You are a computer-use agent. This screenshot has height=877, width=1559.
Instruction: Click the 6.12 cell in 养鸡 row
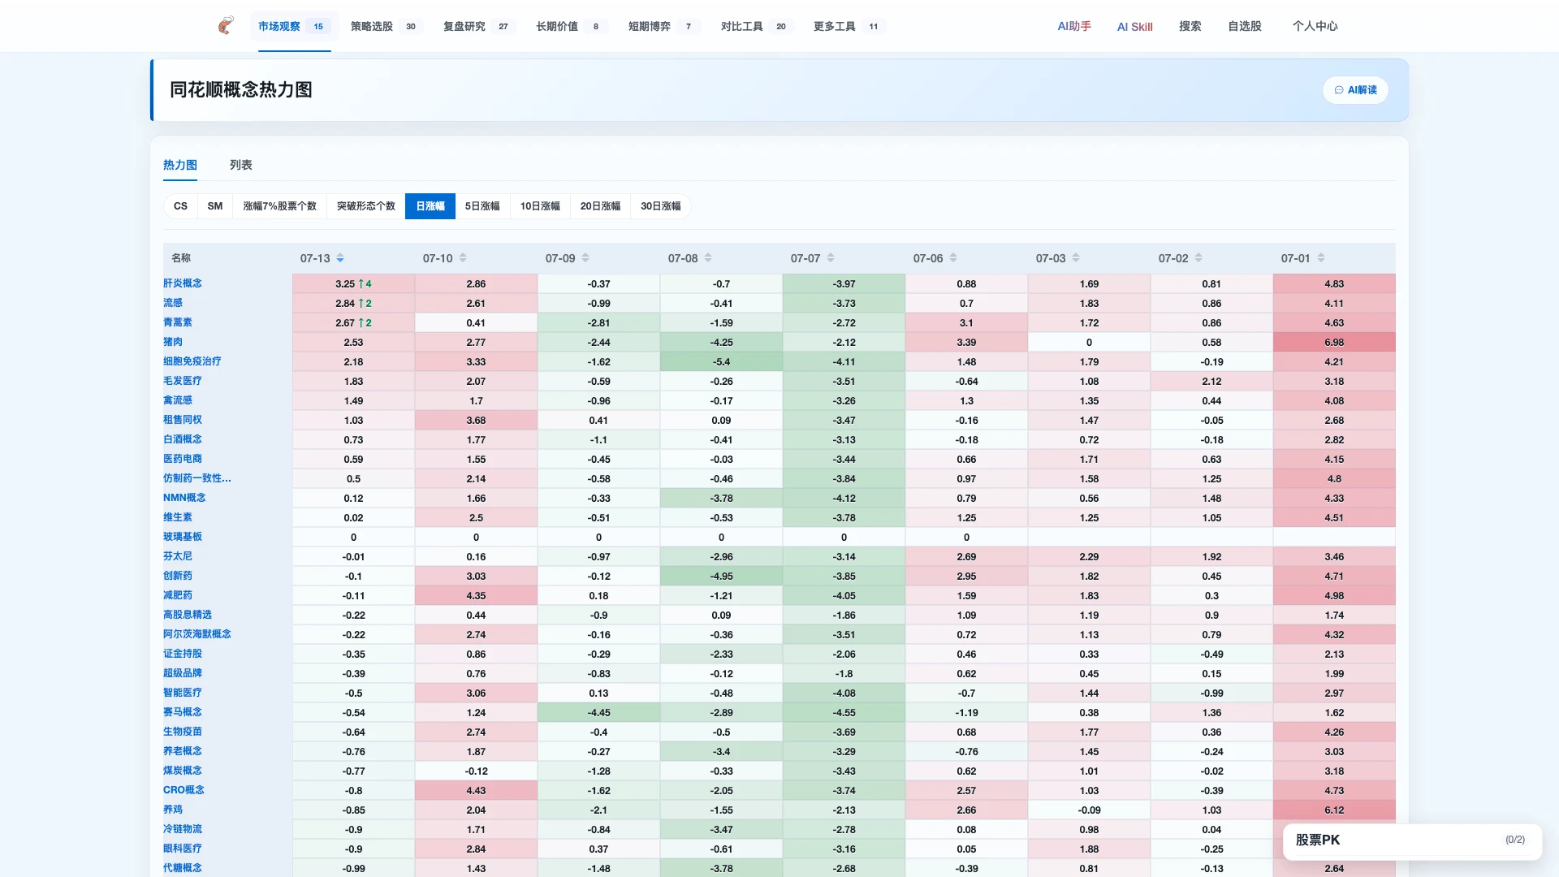[x=1334, y=810]
